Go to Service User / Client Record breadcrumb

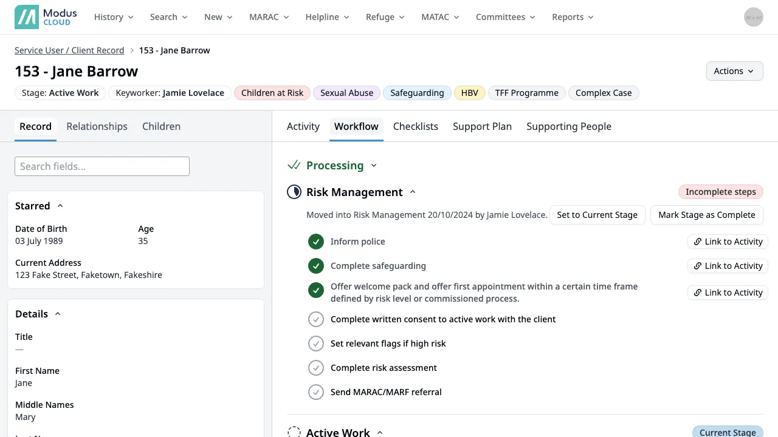click(69, 50)
